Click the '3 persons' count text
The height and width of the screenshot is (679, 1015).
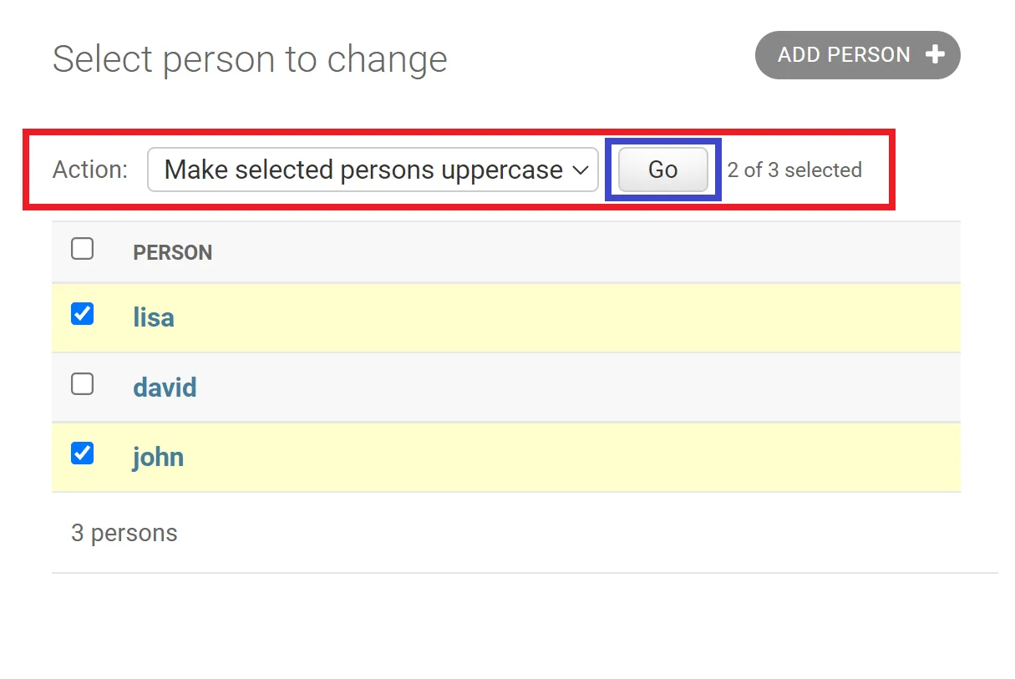(x=124, y=533)
